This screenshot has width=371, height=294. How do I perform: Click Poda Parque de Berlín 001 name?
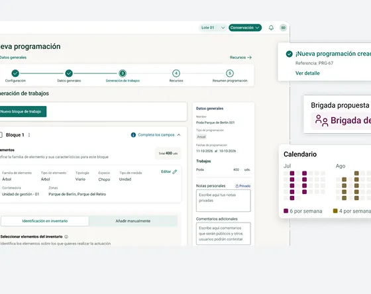point(215,122)
